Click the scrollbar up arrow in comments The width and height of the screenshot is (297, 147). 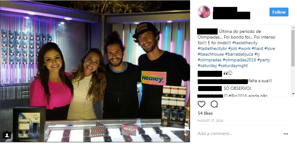[293, 28]
